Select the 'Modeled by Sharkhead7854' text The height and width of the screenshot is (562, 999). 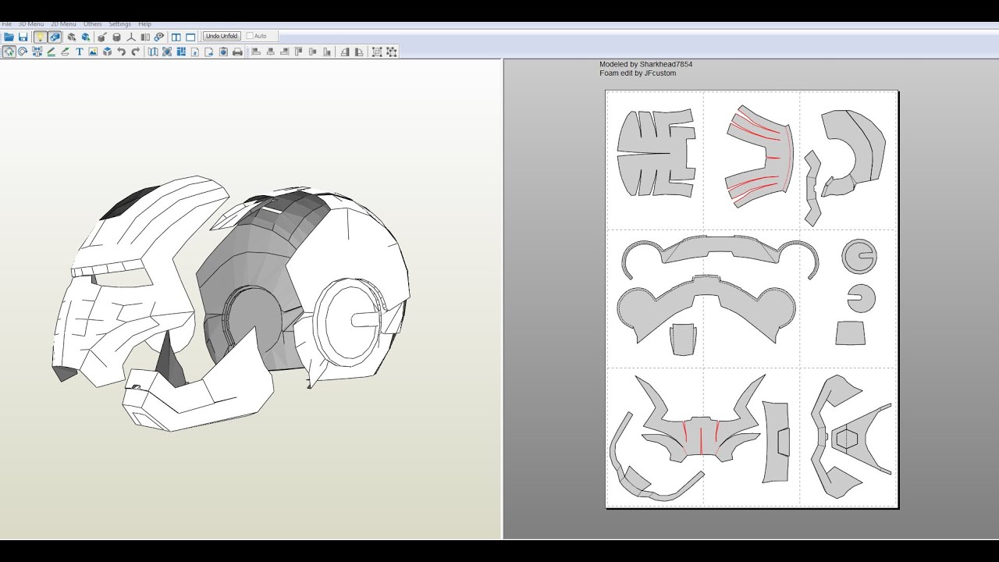(645, 64)
